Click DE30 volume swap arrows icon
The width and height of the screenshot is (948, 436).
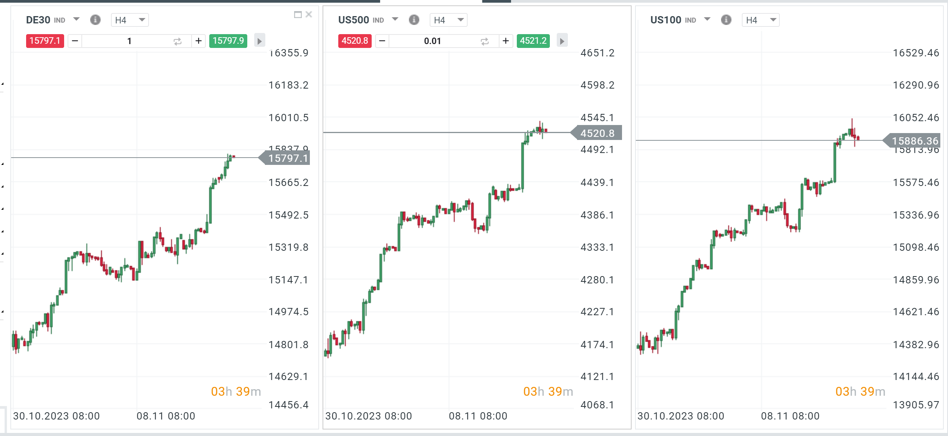pos(177,41)
